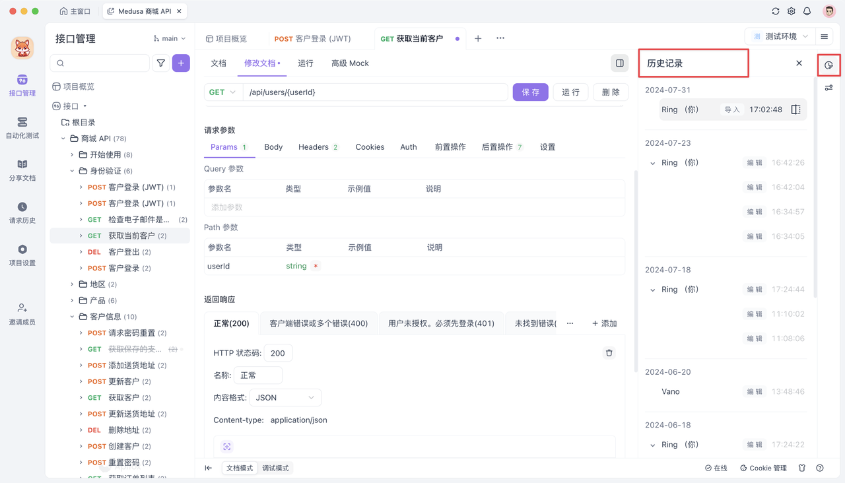Collapse the 身份验证 folder

pos(72,171)
